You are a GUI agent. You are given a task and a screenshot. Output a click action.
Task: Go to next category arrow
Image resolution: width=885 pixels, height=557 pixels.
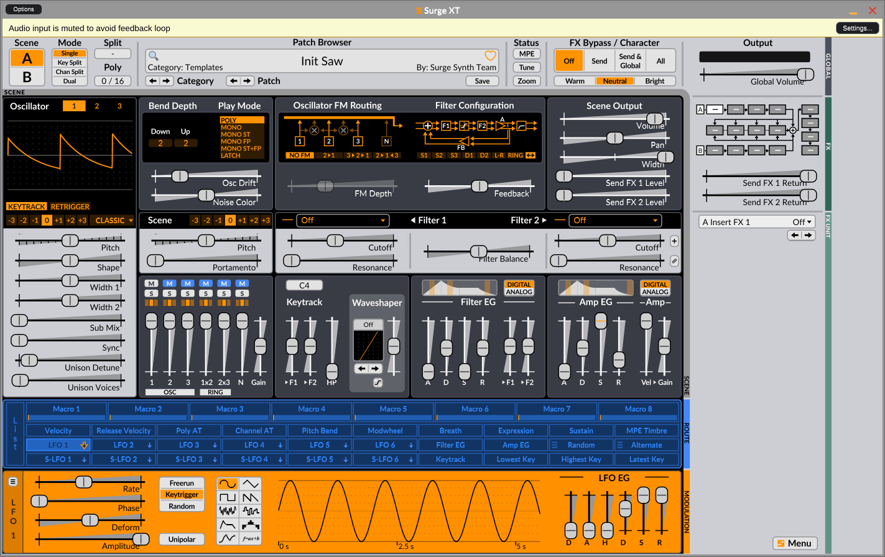[167, 81]
